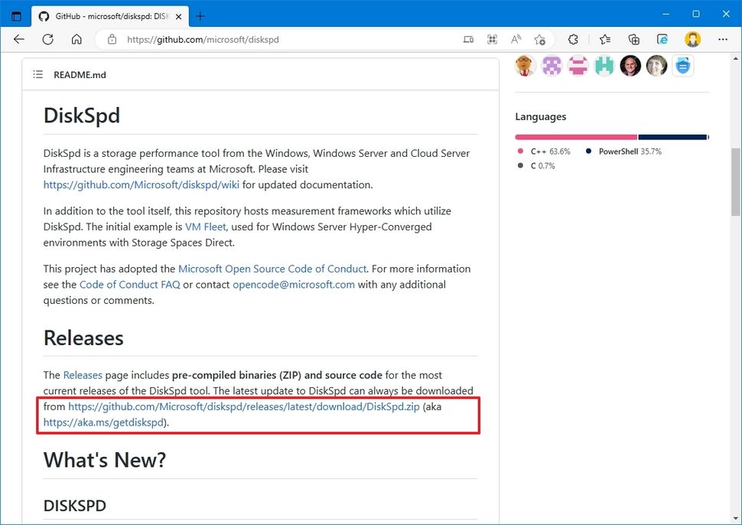Screen dimensions: 742x525
Task: Click the site information padlock icon
Action: (112, 38)
